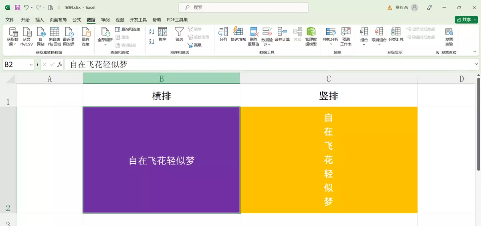Expand 取消组合 (Ungroup) dropdown
Viewport: 481px width, 226px height.
pyautogui.click(x=379, y=45)
